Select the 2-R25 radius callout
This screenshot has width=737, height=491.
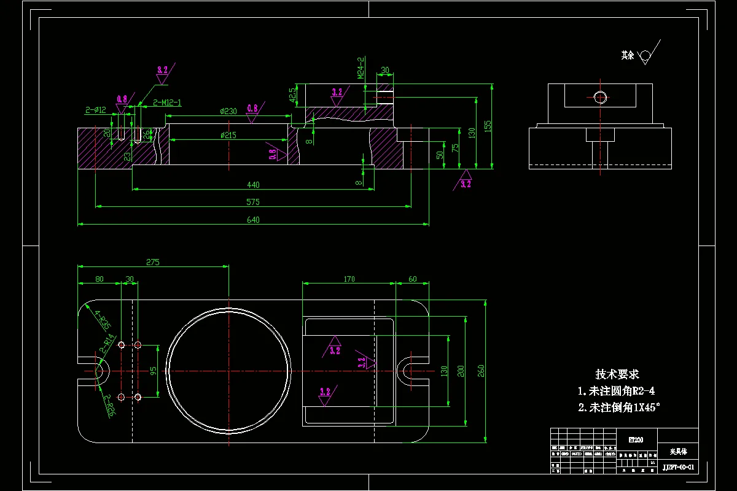(111, 406)
